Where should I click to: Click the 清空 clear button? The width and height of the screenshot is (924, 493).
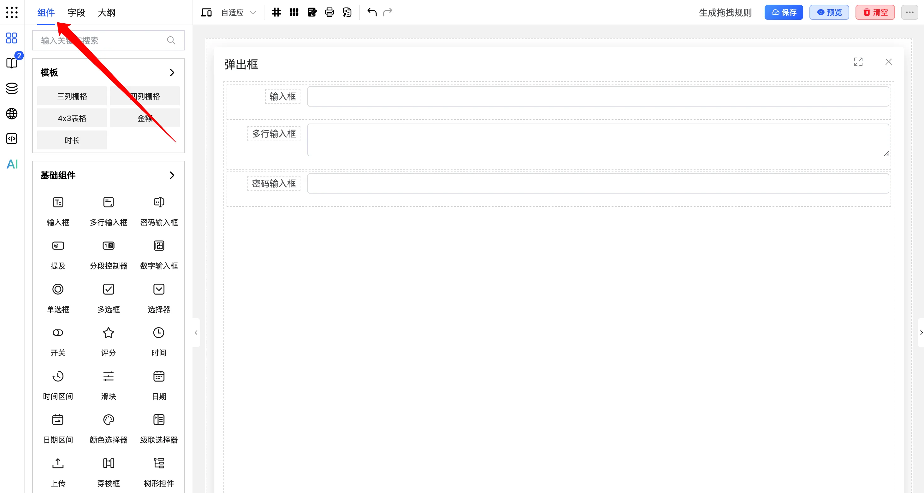[875, 12]
